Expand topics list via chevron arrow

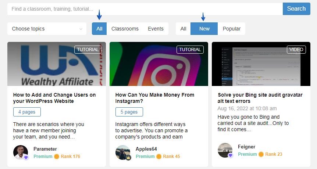[81, 29]
